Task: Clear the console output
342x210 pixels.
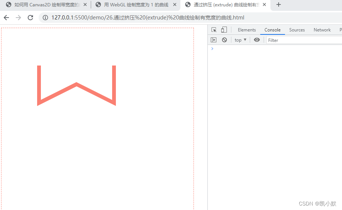Action: tap(224, 40)
